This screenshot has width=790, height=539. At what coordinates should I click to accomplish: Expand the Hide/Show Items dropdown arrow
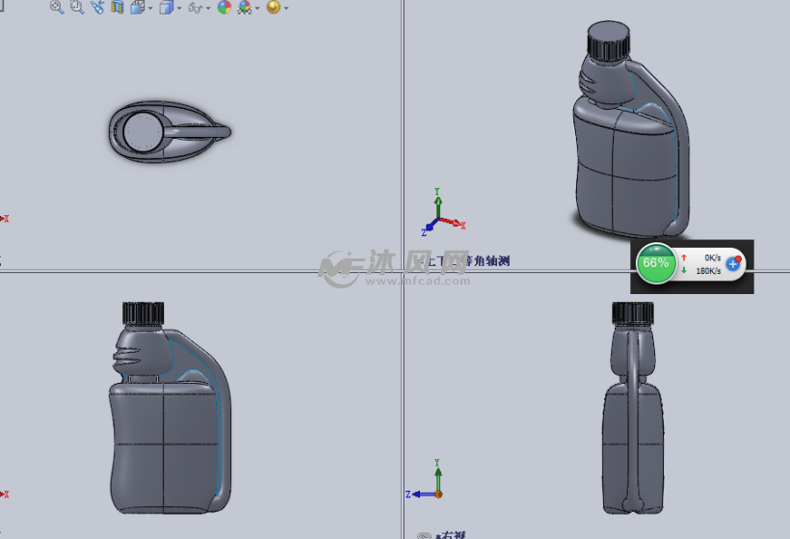coord(208,8)
